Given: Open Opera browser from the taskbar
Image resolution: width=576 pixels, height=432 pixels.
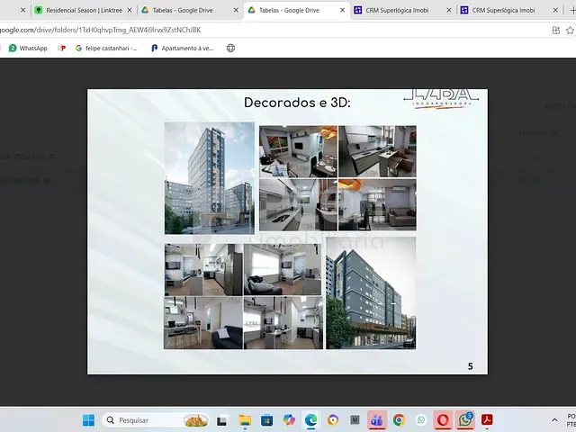Looking at the screenshot, I should click(443, 420).
